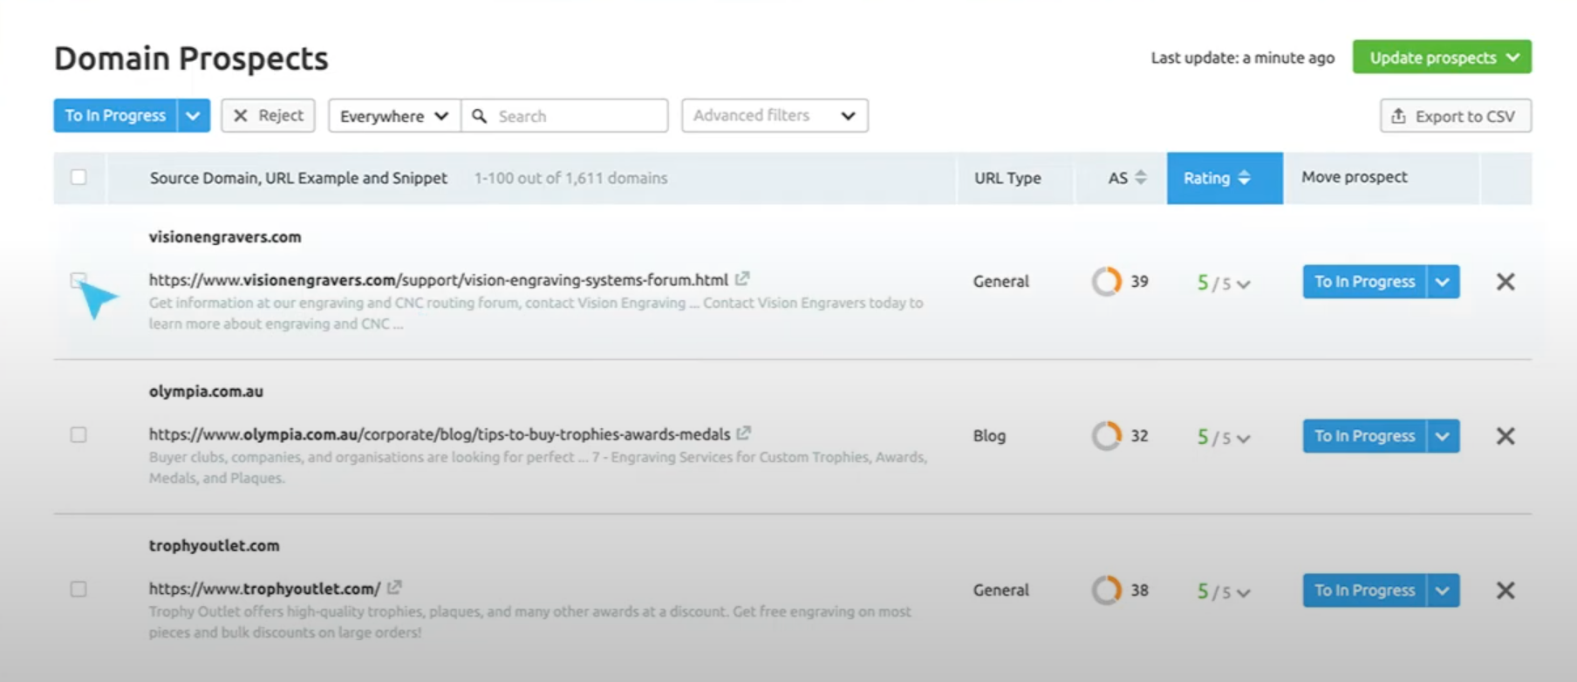Click the '1-100 out of 1,611 domains' count
The height and width of the screenshot is (682, 1577).
click(x=570, y=178)
